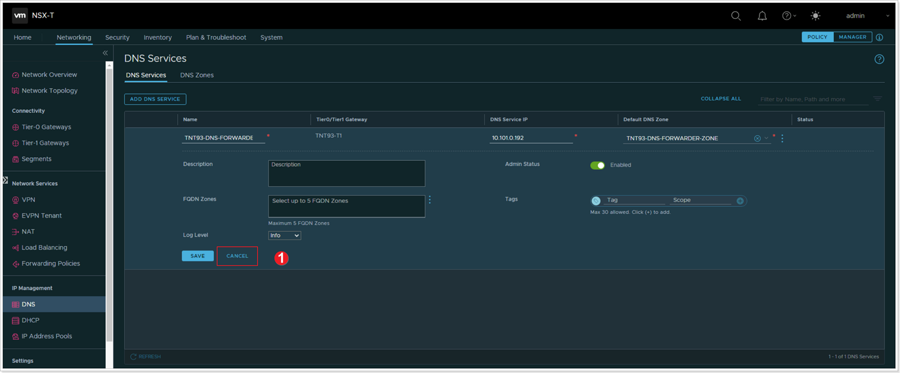Expand the Default DNS Zone dropdown arrow
Screen dimensions: 900x373
pyautogui.click(x=766, y=138)
